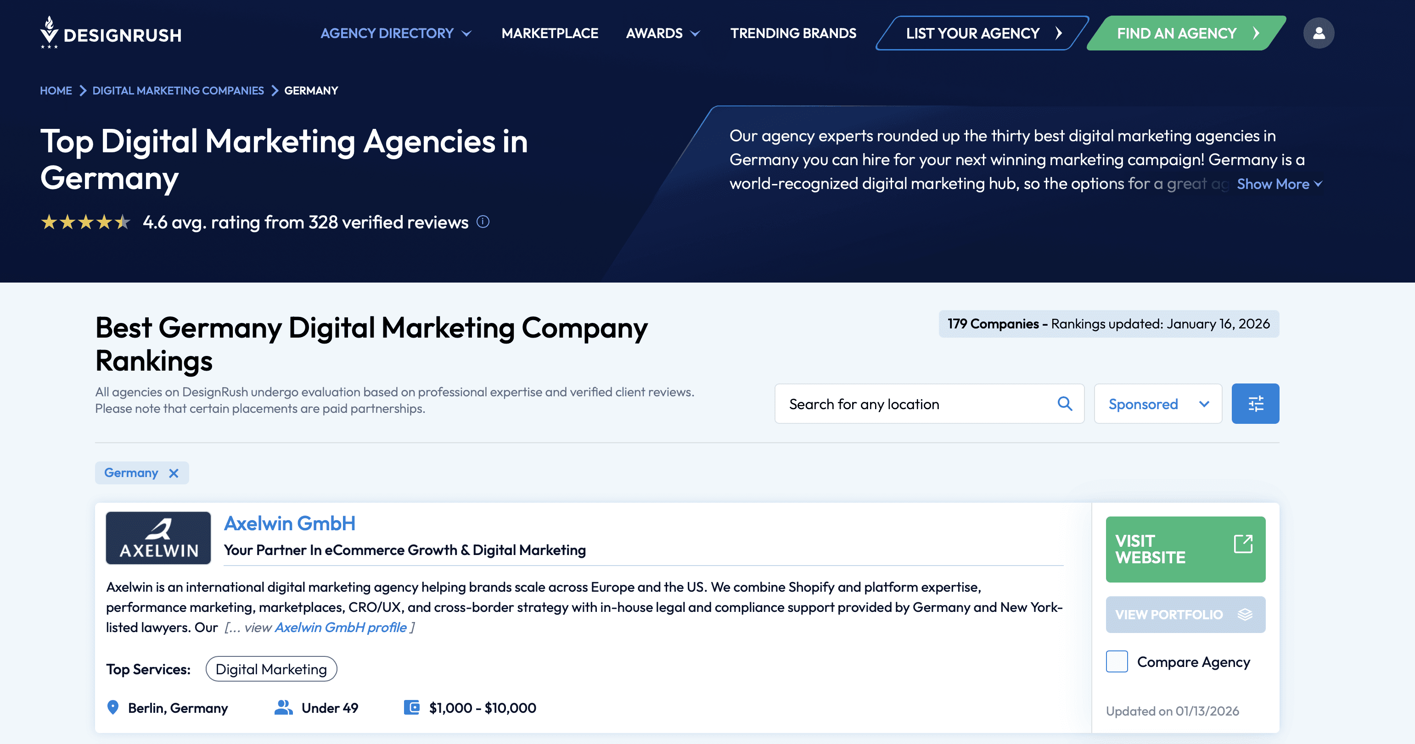Remove the Germany filter chip
The width and height of the screenshot is (1415, 744).
[174, 472]
